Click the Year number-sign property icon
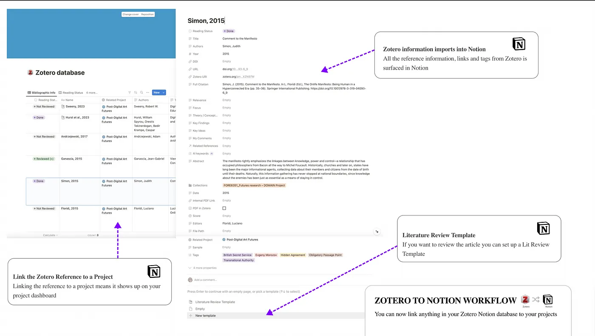595x336 pixels. click(x=190, y=54)
